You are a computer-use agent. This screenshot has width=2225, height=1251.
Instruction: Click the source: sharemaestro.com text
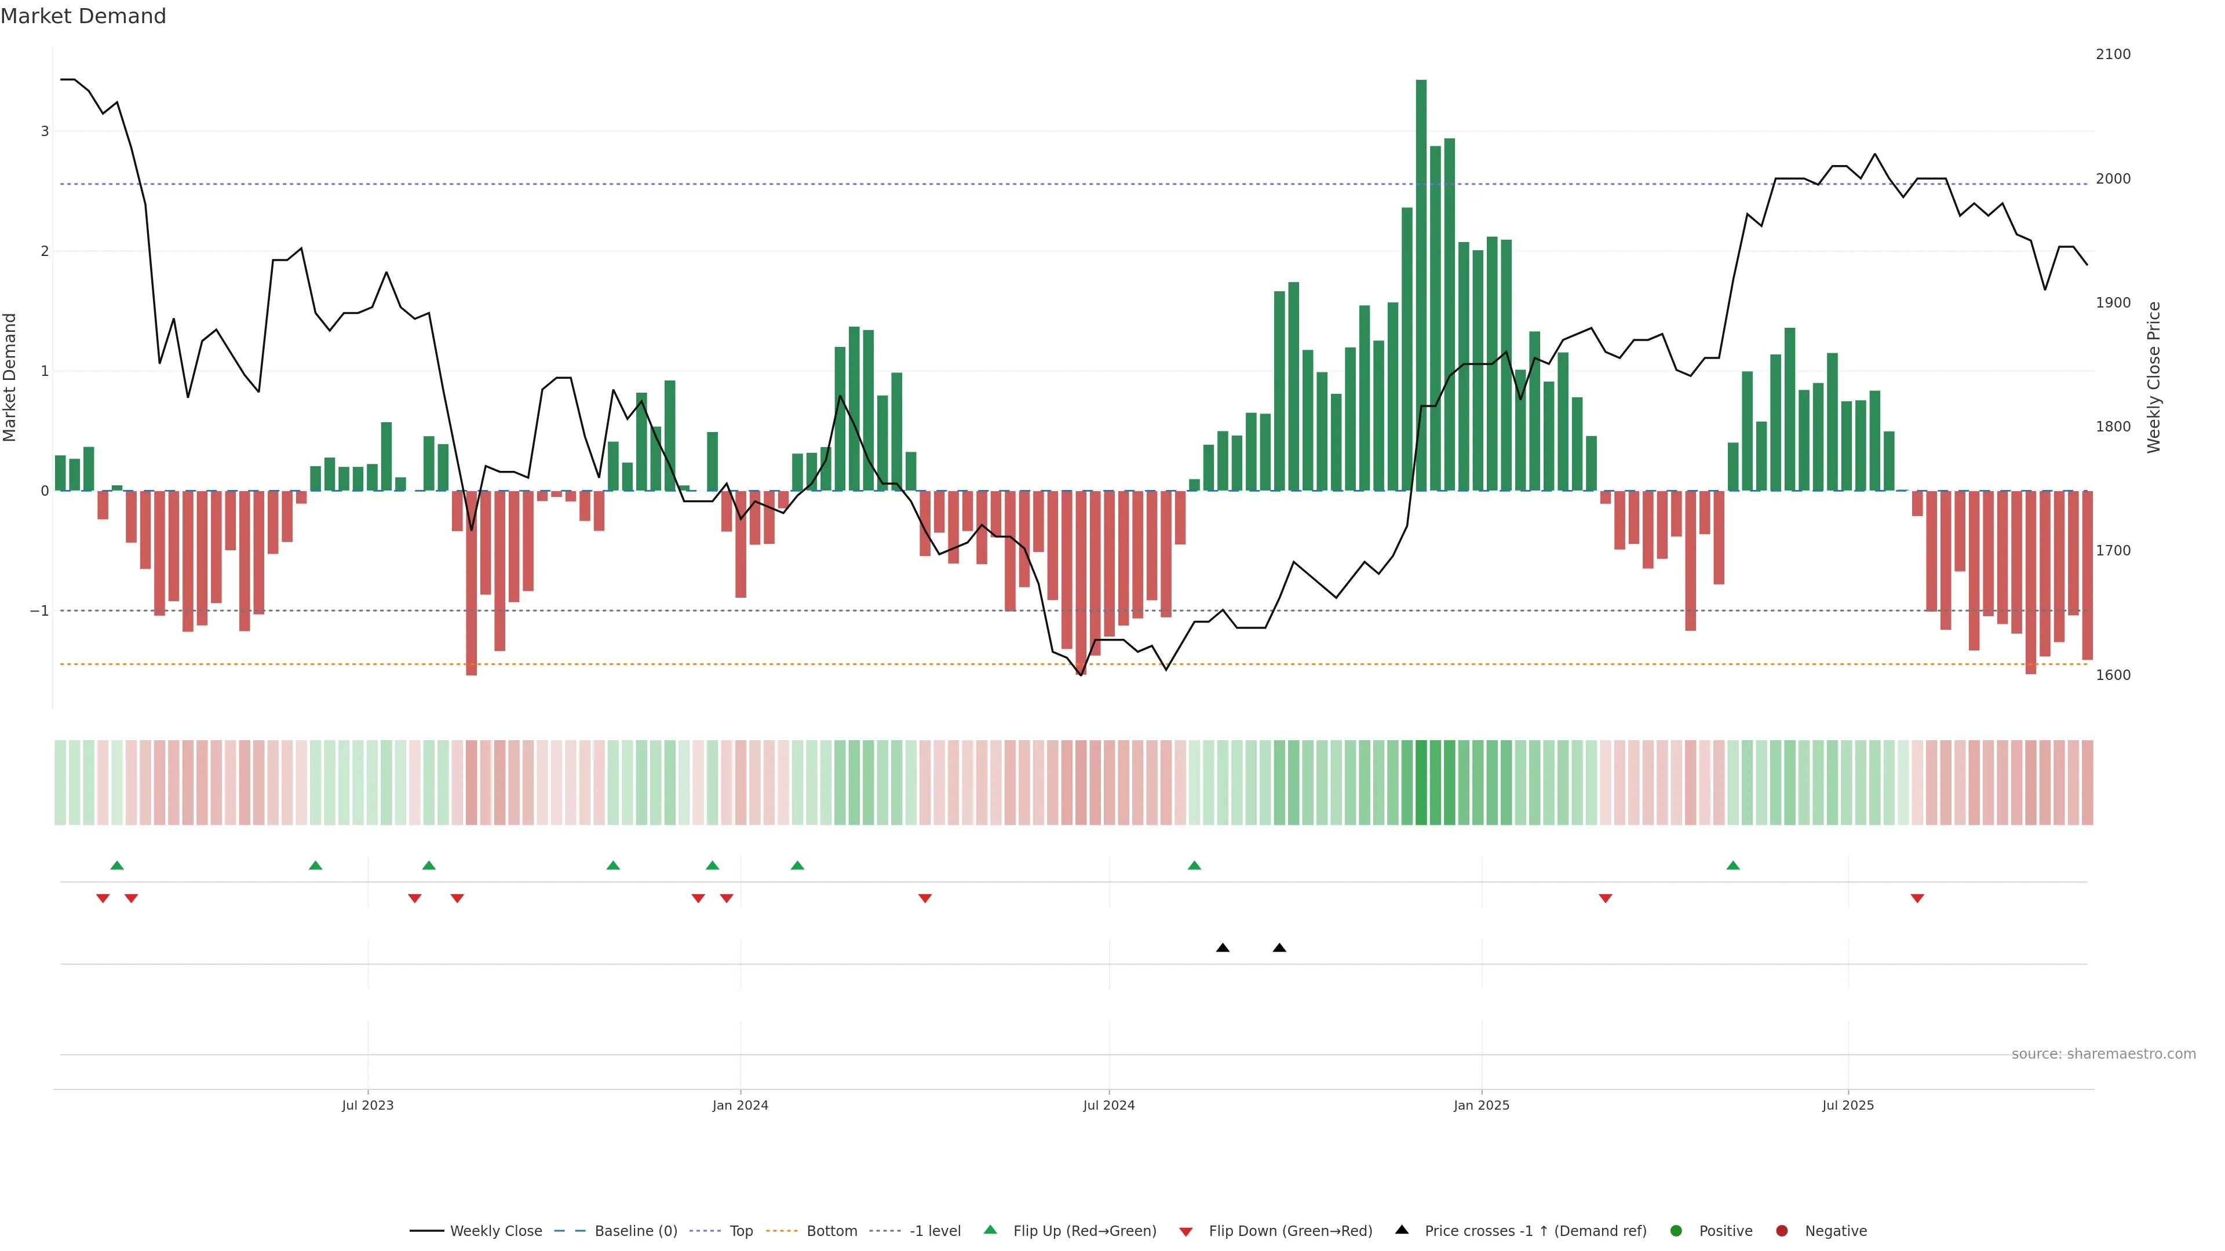pyautogui.click(x=2103, y=1054)
